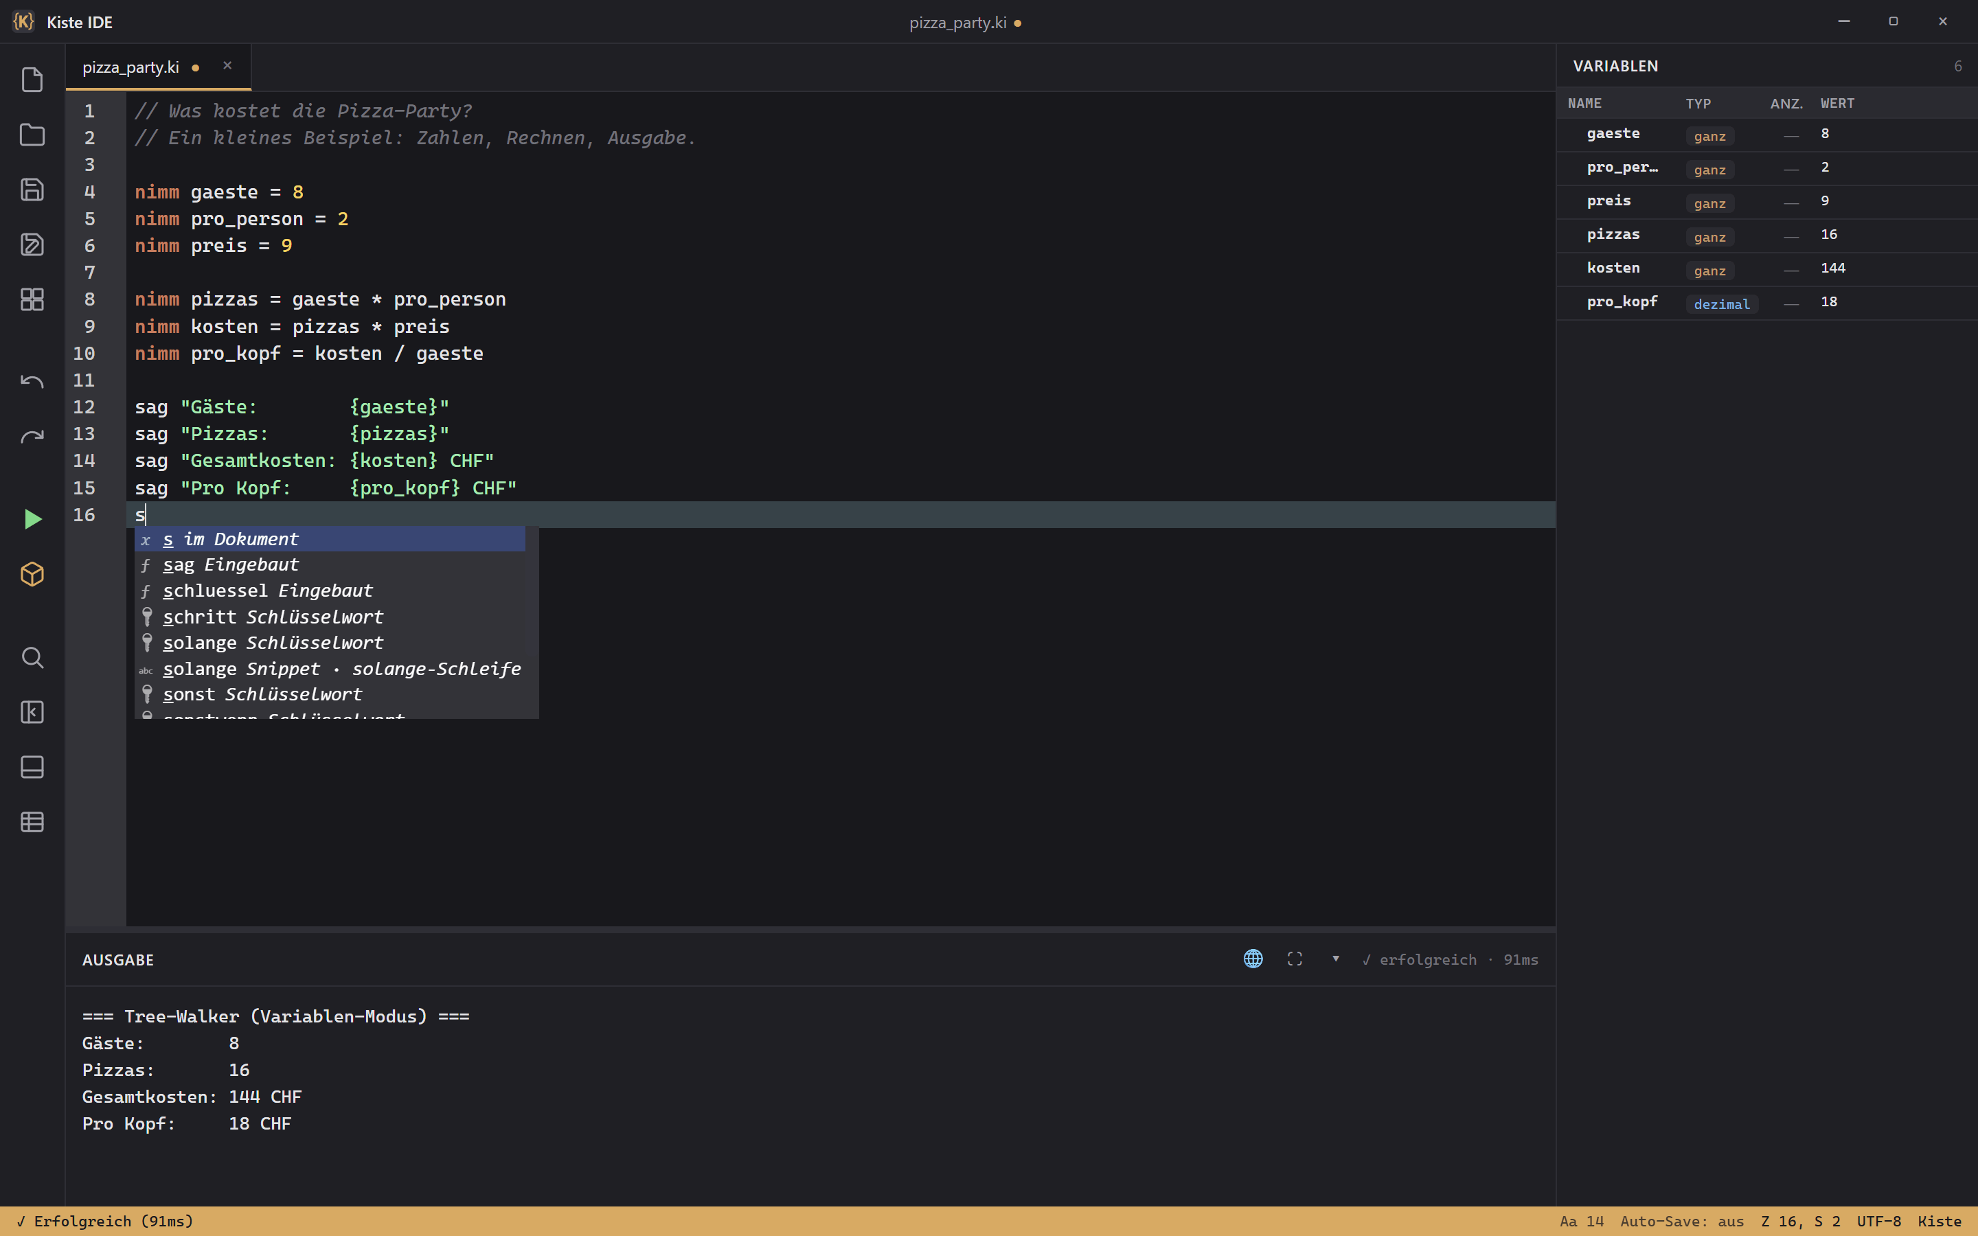Toggle 'Auto-Save: aus' in the status bar
This screenshot has height=1236, width=1978.
(x=1682, y=1222)
